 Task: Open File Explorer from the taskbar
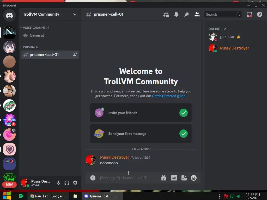75,196
